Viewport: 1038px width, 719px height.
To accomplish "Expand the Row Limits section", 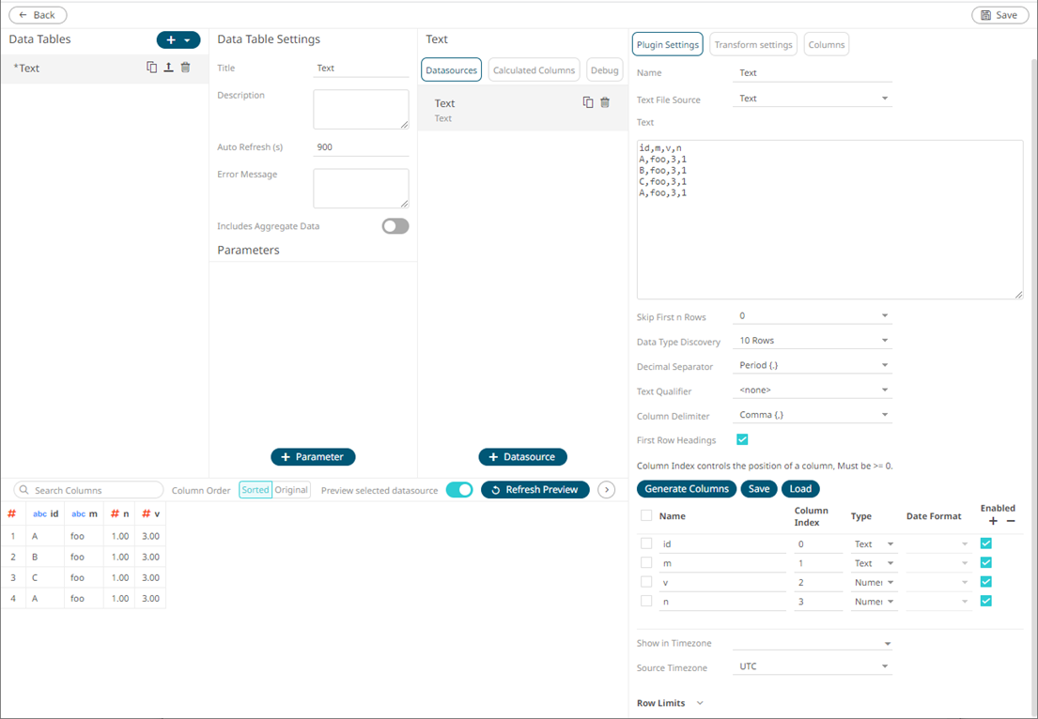I will 700,703.
